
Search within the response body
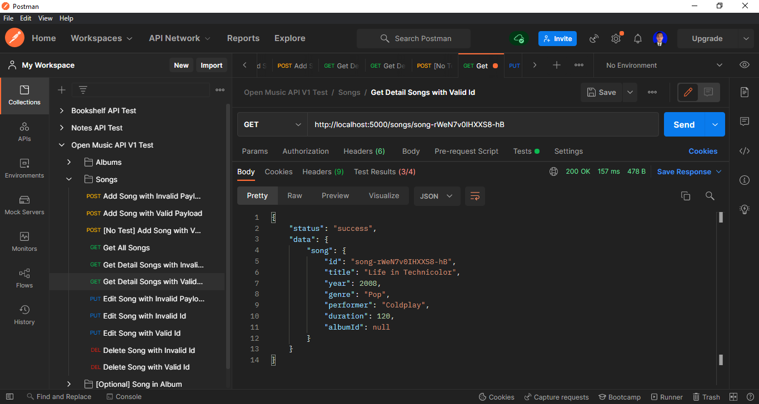point(710,196)
